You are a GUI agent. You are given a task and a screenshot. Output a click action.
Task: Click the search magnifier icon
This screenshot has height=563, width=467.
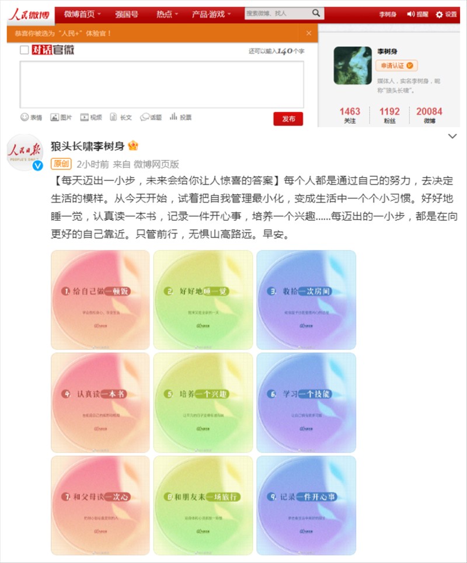point(316,13)
